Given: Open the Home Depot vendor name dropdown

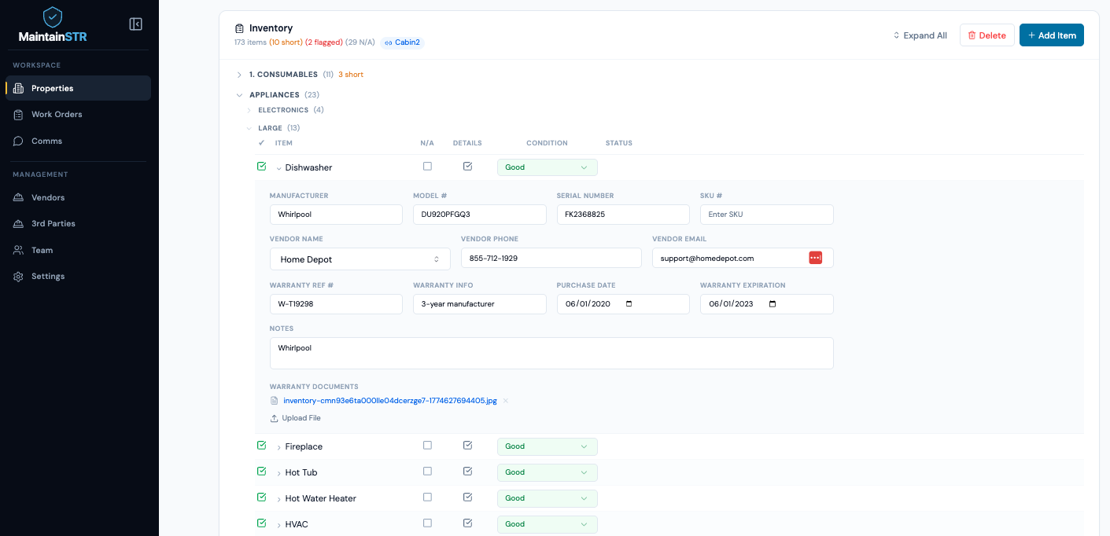Looking at the screenshot, I should 360,259.
